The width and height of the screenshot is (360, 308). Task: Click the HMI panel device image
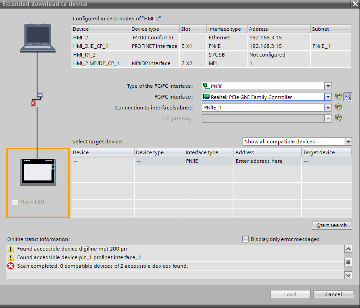click(x=38, y=172)
